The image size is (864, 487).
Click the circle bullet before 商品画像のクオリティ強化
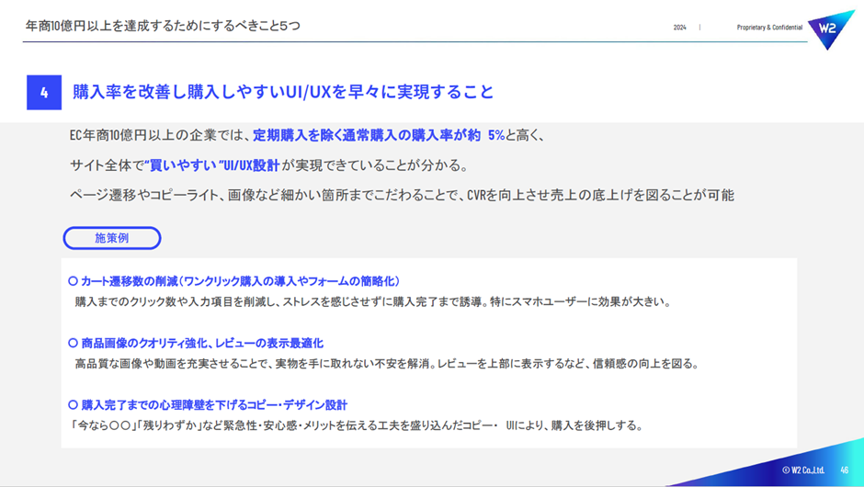(x=73, y=344)
